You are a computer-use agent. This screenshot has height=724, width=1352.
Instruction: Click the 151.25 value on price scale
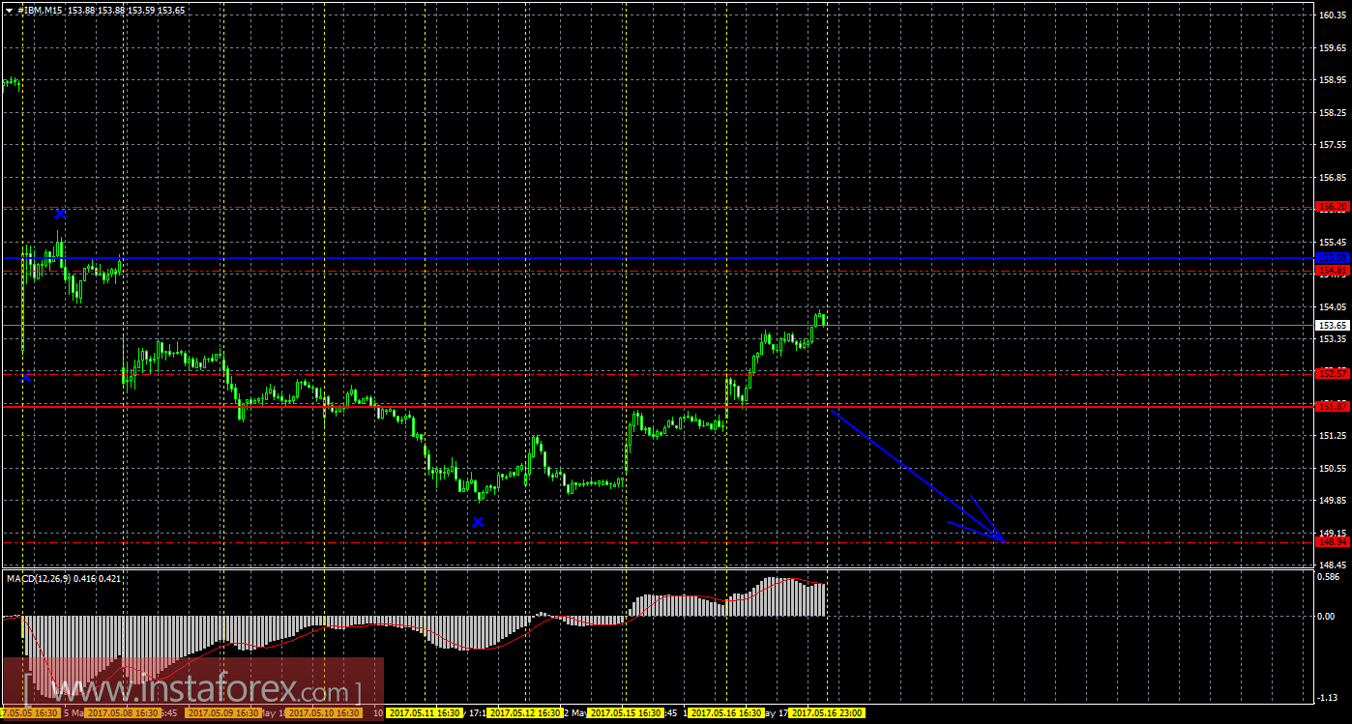pos(1334,436)
